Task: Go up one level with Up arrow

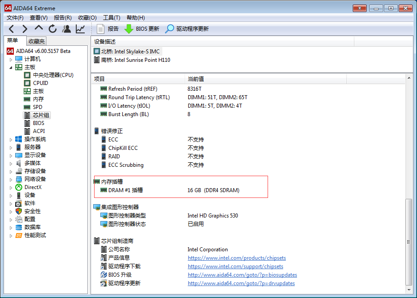Action: [39, 28]
